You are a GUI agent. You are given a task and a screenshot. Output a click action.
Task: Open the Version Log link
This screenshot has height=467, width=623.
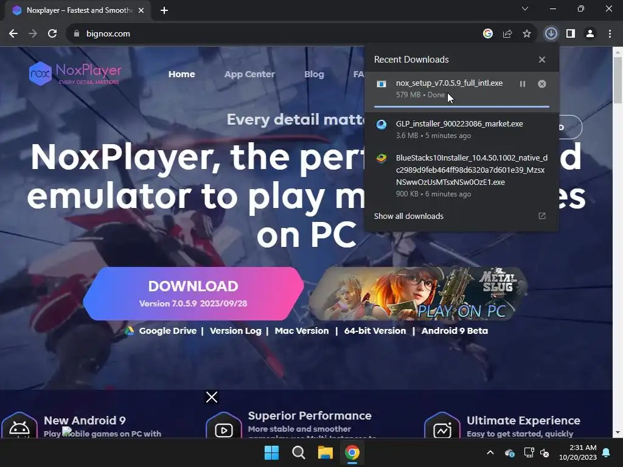[235, 331]
